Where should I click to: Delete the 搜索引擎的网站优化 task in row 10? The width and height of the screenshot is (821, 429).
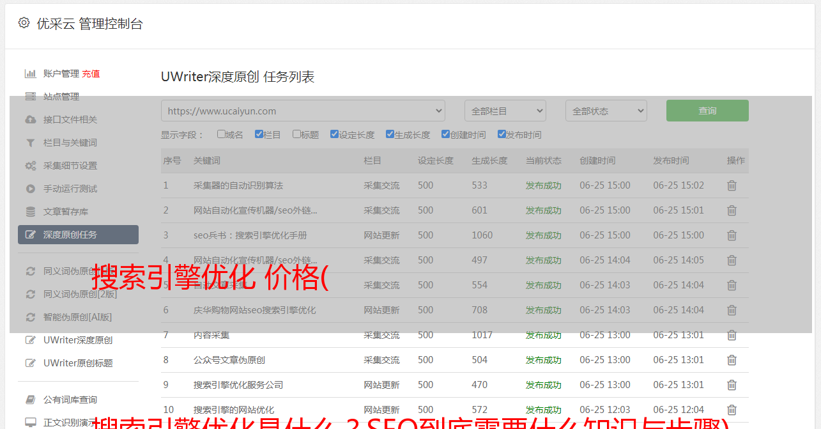pos(732,410)
